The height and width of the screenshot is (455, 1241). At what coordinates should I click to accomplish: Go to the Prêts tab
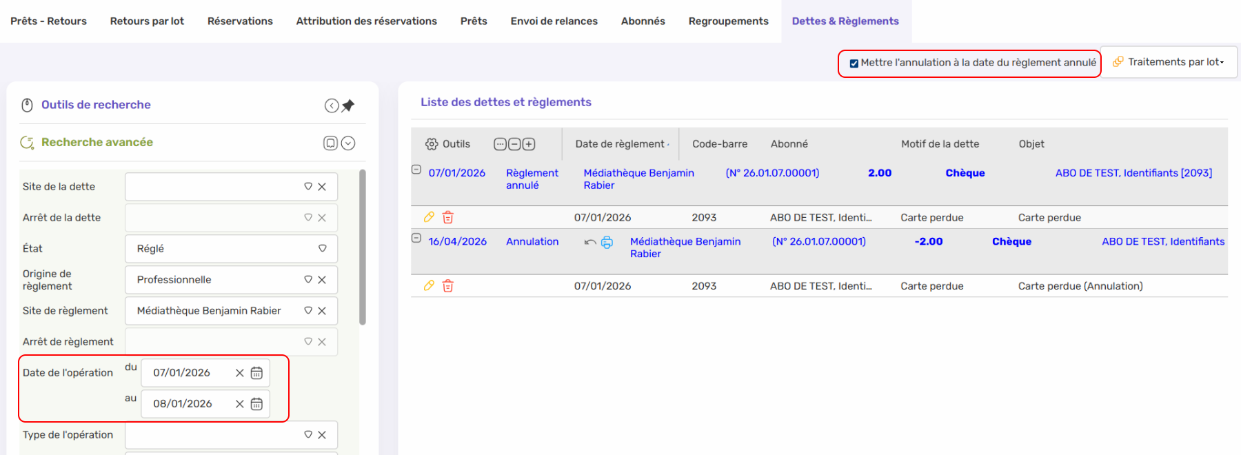coord(474,21)
